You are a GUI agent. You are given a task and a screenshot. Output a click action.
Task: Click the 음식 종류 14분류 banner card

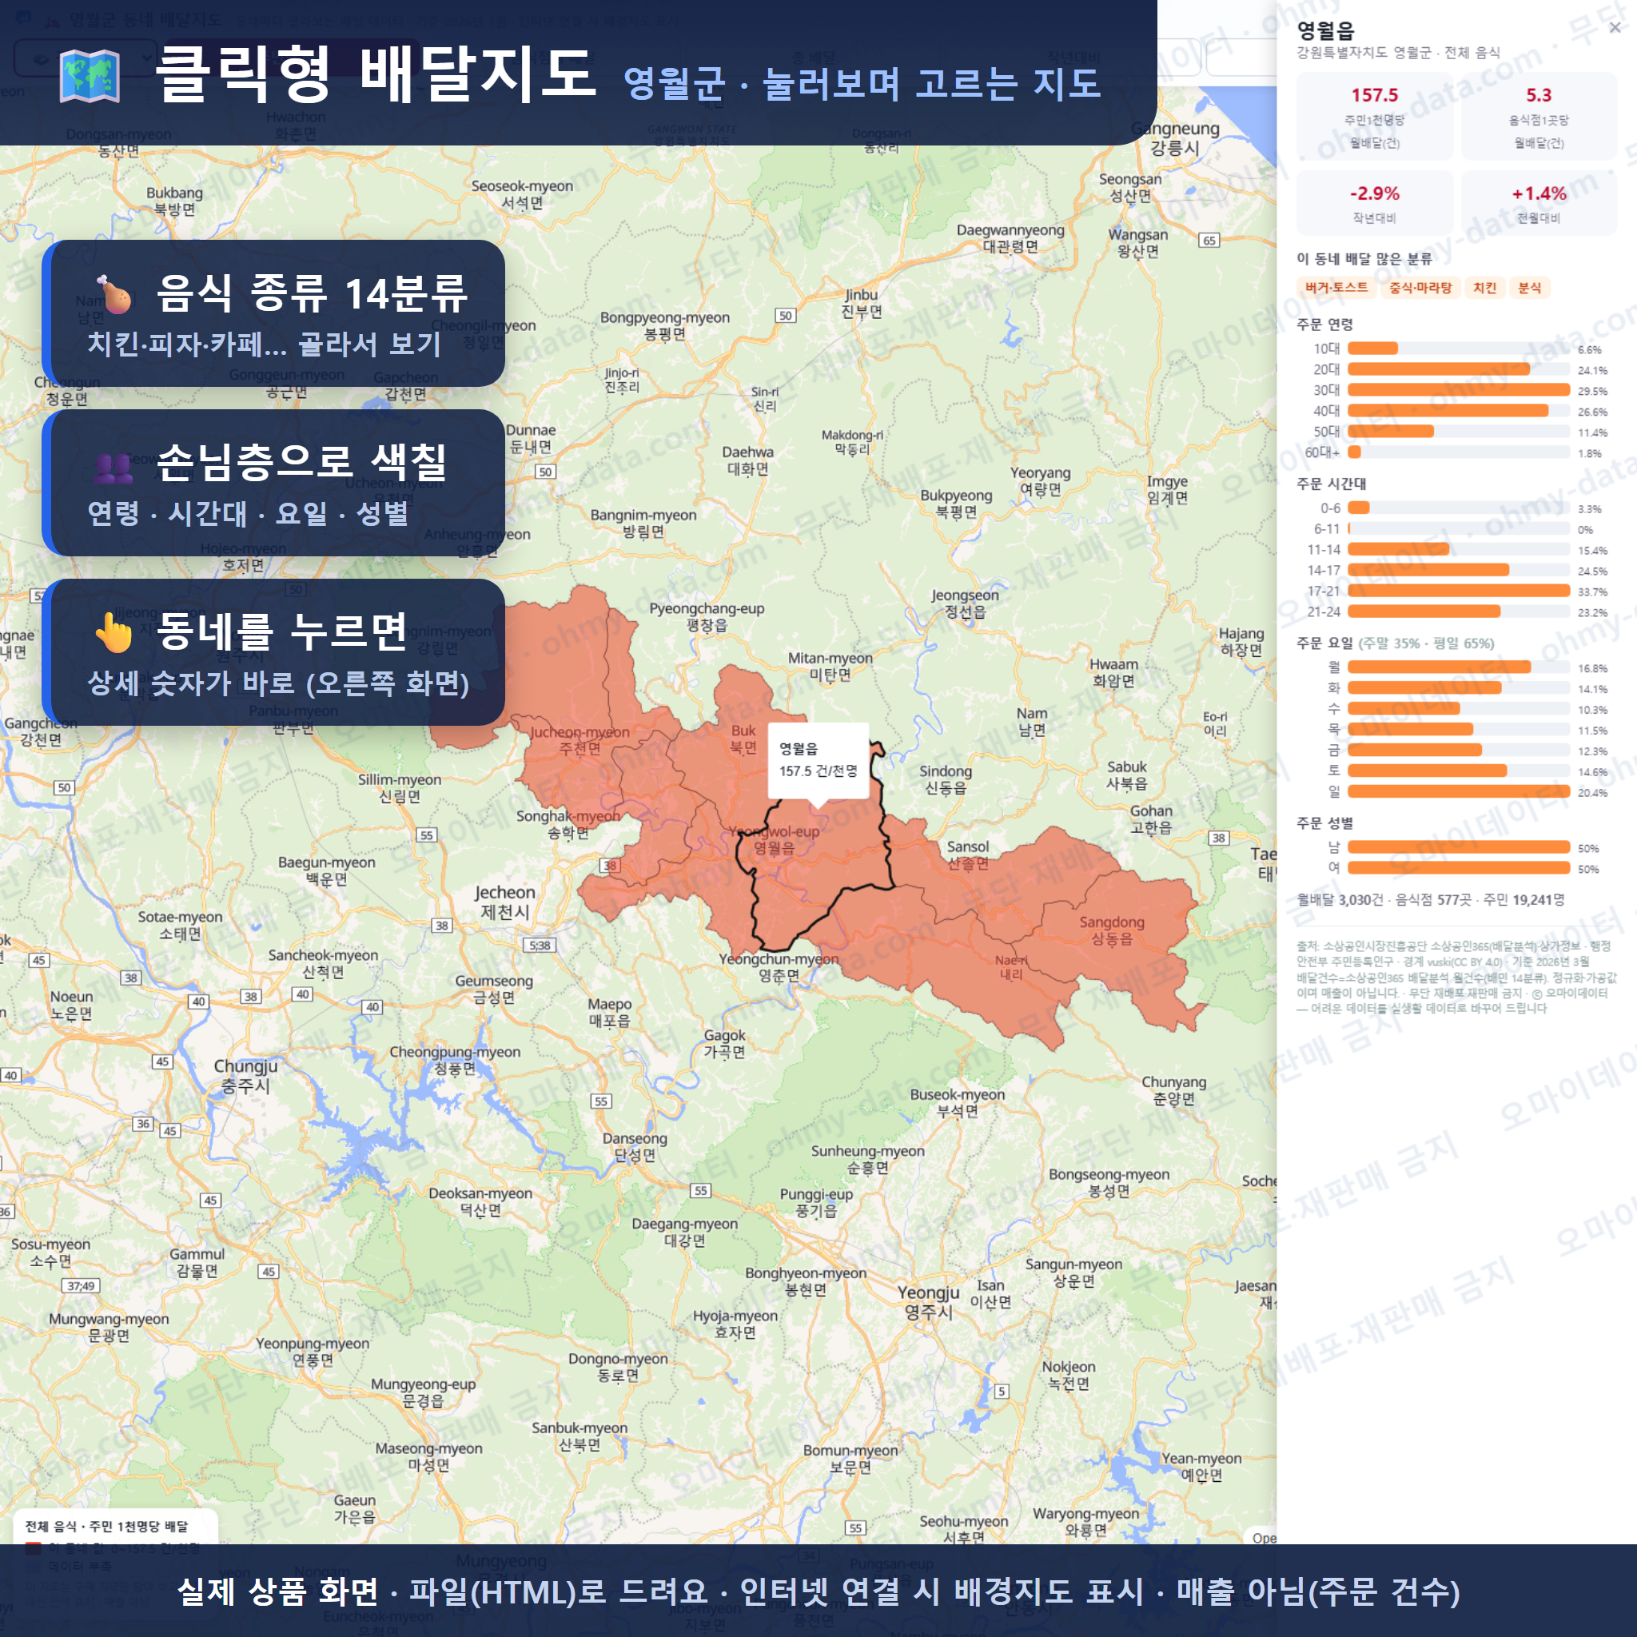click(x=273, y=313)
